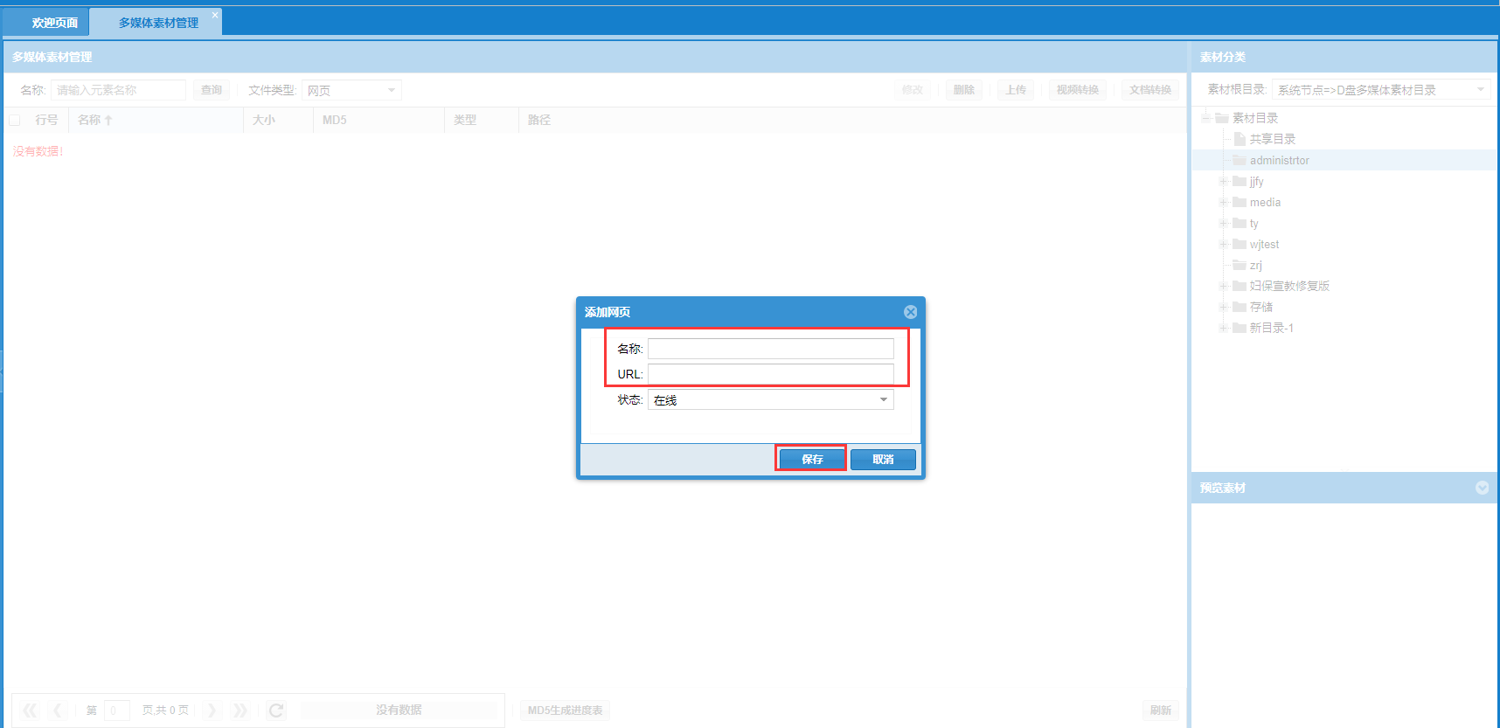This screenshot has height=728, width=1500.
Task: Expand the media folder node
Action: point(1224,202)
